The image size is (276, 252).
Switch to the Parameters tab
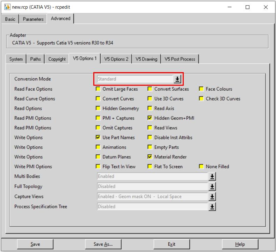(33, 19)
